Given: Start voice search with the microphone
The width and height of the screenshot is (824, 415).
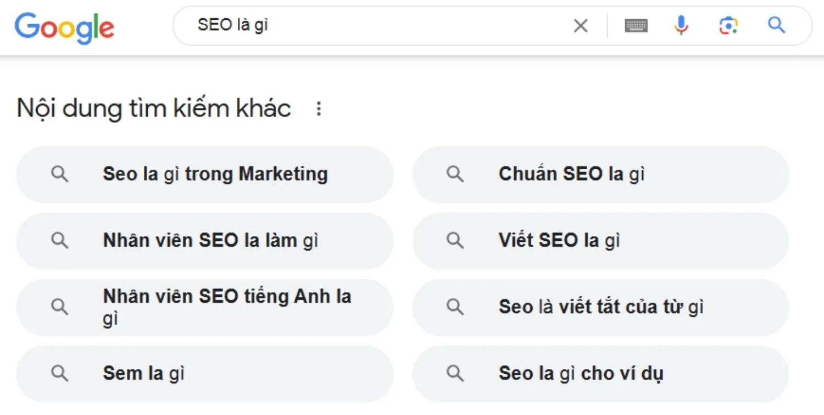Looking at the screenshot, I should pos(681,25).
